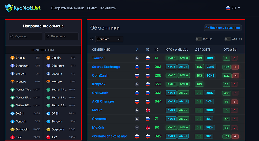The height and width of the screenshot is (141, 259).
Task: Select Dogecoin in the Получаете column
Action: [61, 129]
